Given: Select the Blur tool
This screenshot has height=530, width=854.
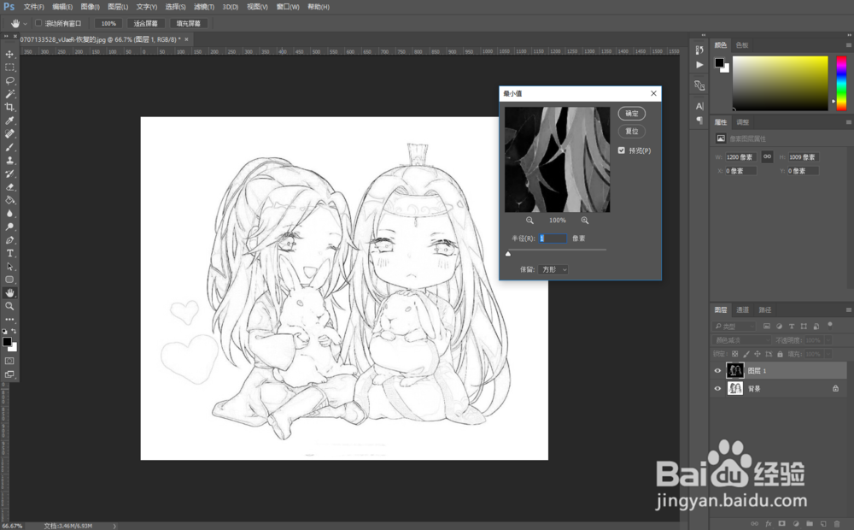Looking at the screenshot, I should (x=9, y=213).
